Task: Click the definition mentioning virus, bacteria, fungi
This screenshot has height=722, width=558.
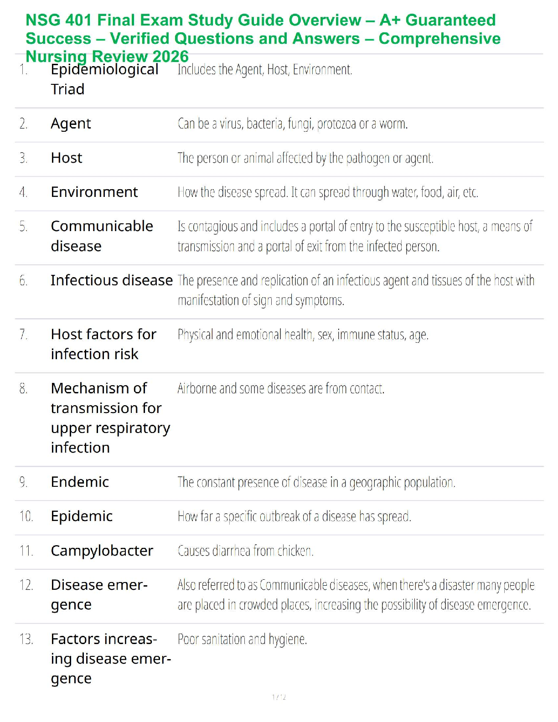Action: point(292,124)
